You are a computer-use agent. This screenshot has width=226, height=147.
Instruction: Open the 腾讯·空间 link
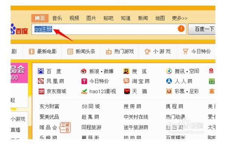[x=187, y=71]
